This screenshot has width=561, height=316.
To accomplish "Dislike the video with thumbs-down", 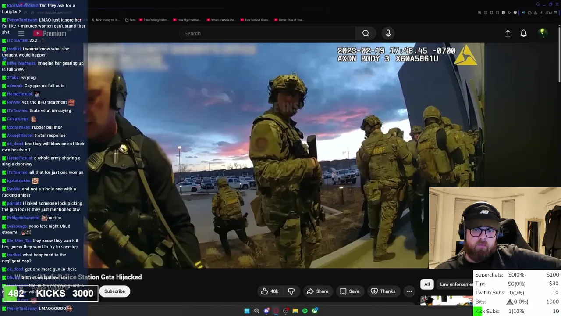I will tap(291, 291).
